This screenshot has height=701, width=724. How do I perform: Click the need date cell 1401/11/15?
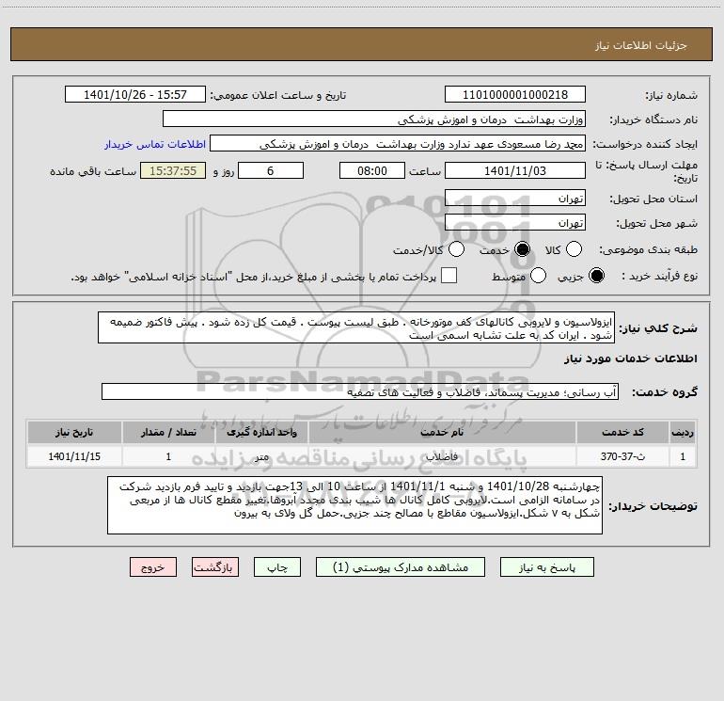[74, 456]
